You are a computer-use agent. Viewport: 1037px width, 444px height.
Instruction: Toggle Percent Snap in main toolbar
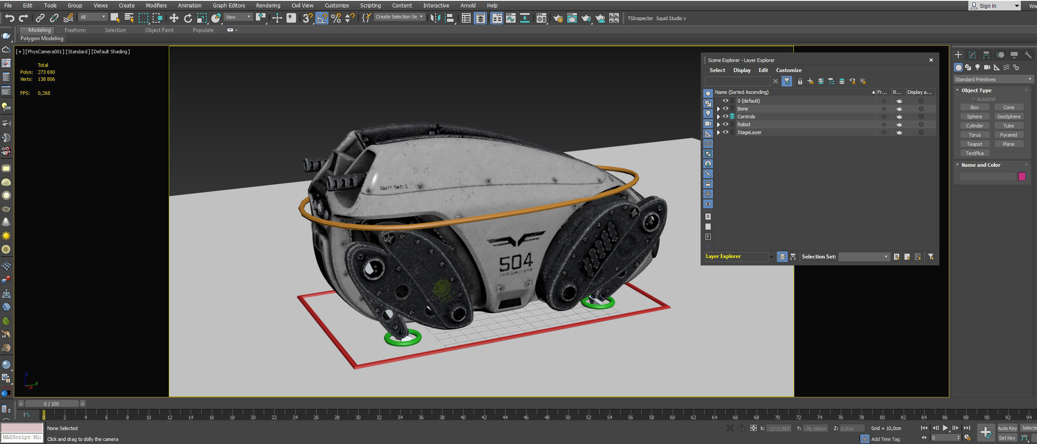336,18
